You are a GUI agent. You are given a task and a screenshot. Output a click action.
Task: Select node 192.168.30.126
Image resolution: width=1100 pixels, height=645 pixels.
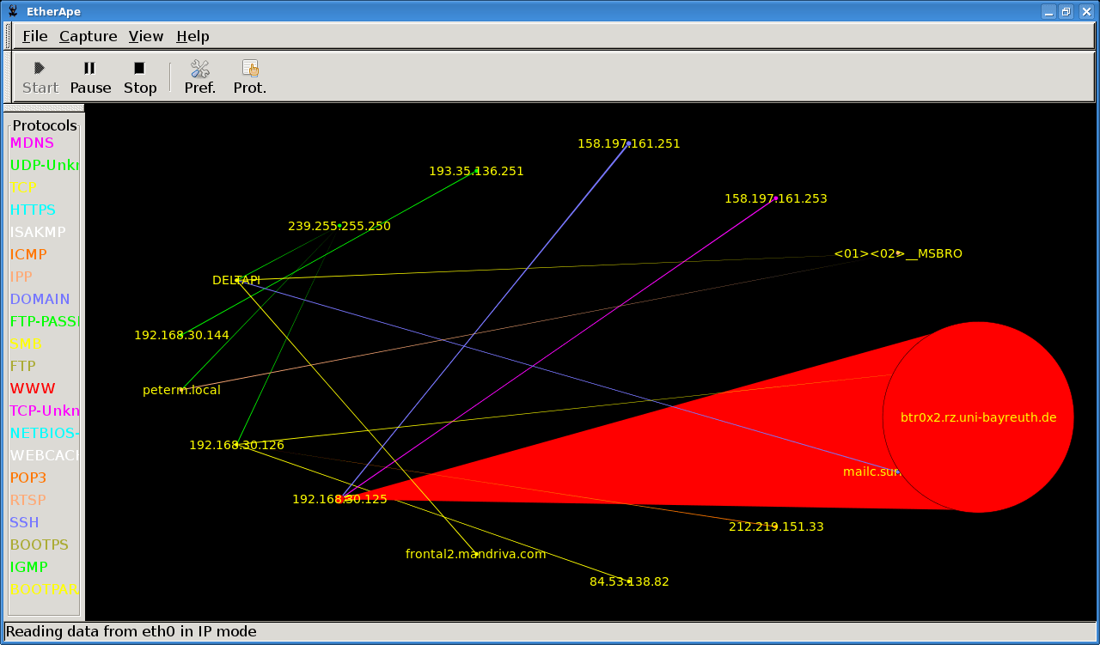tap(236, 445)
